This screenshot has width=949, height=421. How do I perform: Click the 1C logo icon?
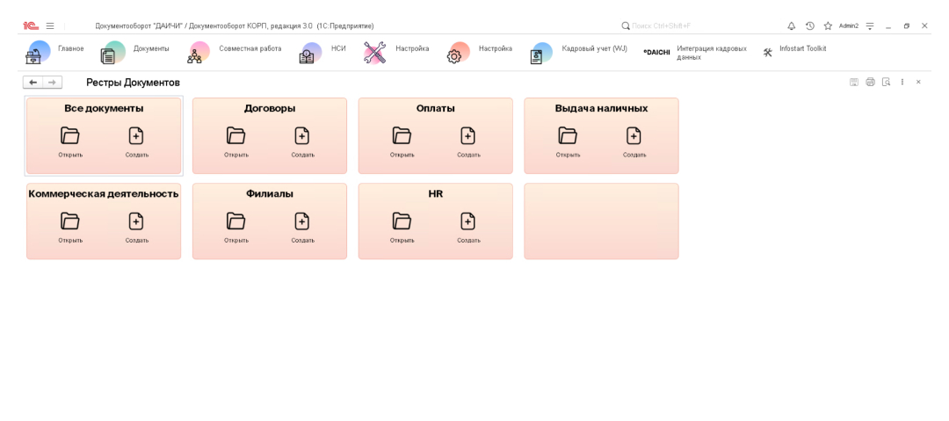click(x=30, y=26)
